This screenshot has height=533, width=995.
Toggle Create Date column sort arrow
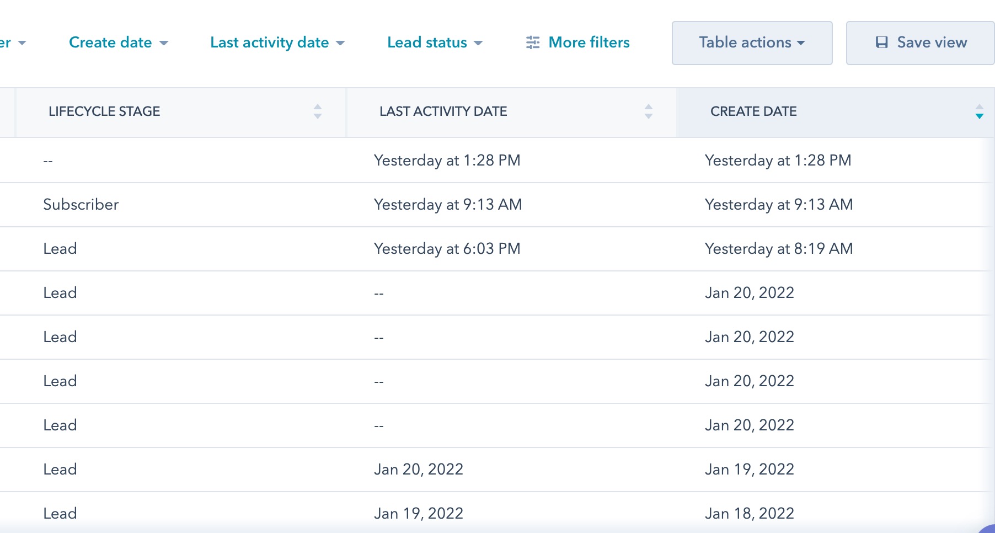tap(979, 111)
